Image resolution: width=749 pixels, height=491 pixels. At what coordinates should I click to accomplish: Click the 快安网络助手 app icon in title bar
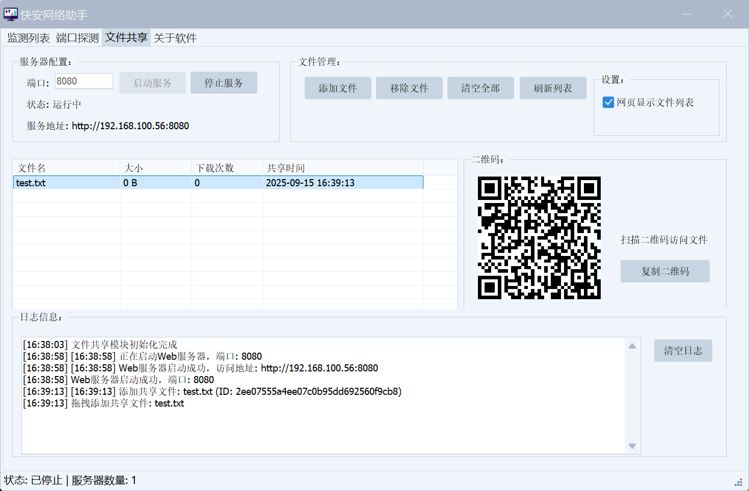[x=10, y=14]
